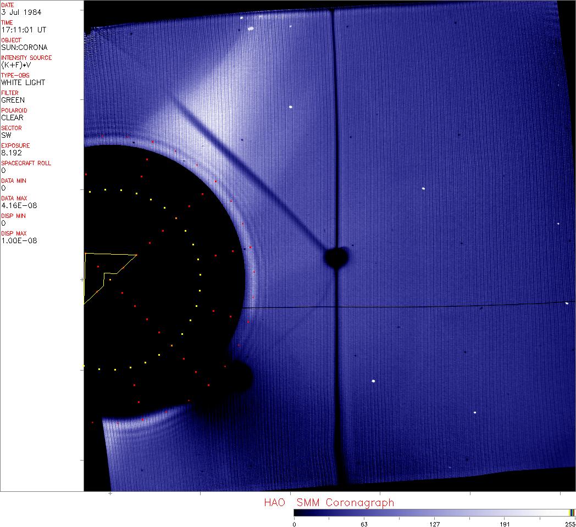Click the exposure value 8.192
This screenshot has height=527, width=576.
click(12, 153)
